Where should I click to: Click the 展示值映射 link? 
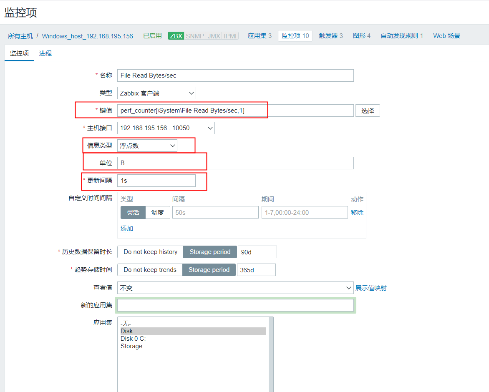(371, 288)
